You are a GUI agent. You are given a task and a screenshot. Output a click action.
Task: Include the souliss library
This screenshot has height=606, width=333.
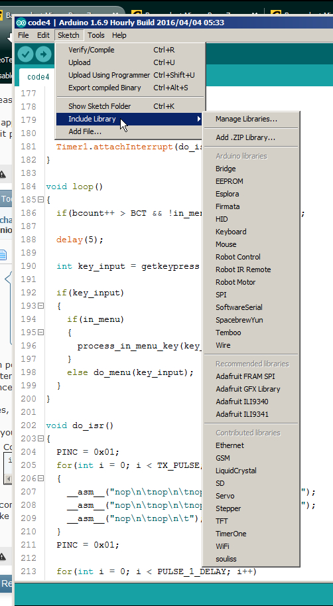tap(251, 560)
